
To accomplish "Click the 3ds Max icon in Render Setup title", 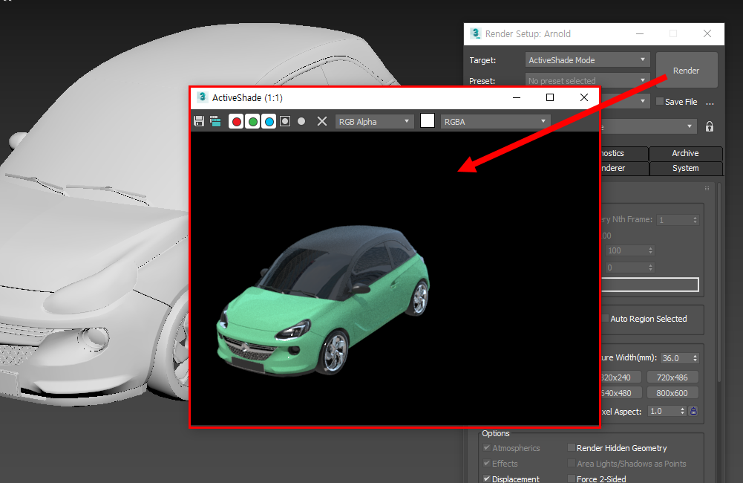I will click(x=475, y=33).
